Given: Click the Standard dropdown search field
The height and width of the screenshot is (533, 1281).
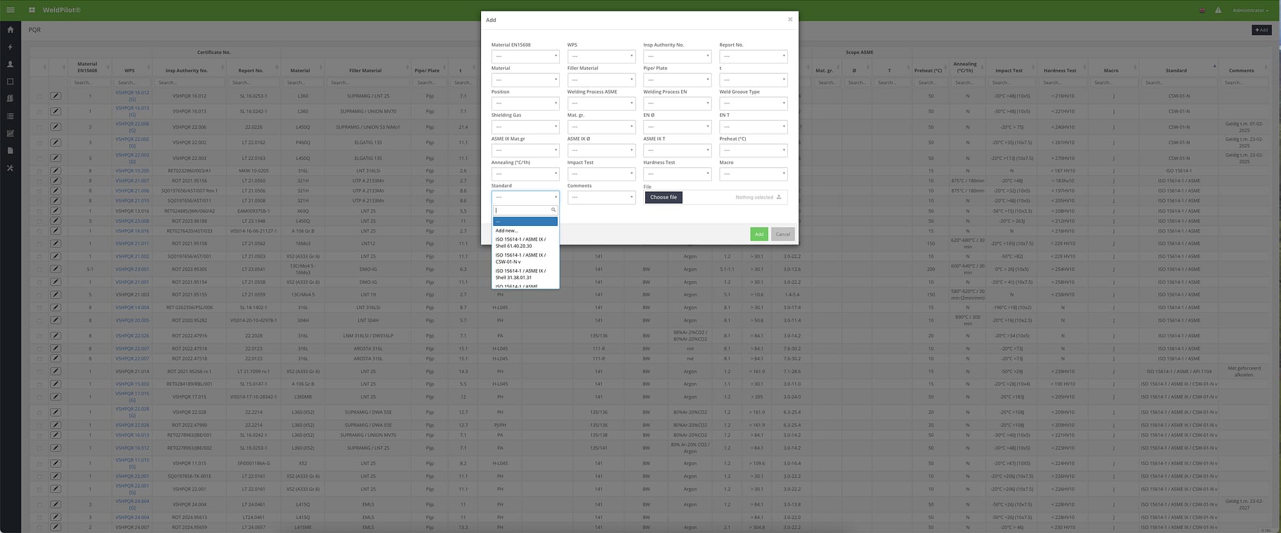Looking at the screenshot, I should tap(522, 210).
